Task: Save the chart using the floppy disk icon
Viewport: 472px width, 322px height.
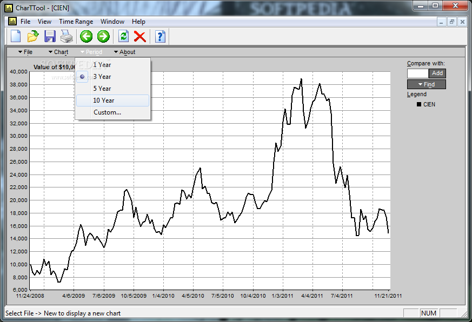Action: click(50, 36)
